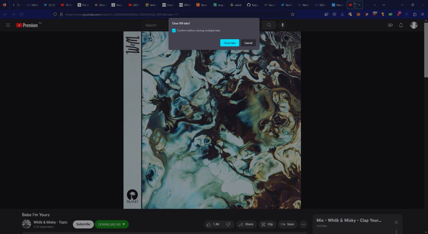Click the Firefox logo icon
428x234 pixels.
click(x=4, y=5)
